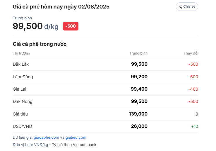This screenshot has width=216, height=151.
Task: Click the share icon beside Chia sẻ
Action: tap(180, 7)
